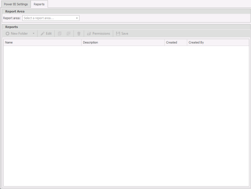
Task: Click the Reports section header bar
Action: (x=12, y=27)
